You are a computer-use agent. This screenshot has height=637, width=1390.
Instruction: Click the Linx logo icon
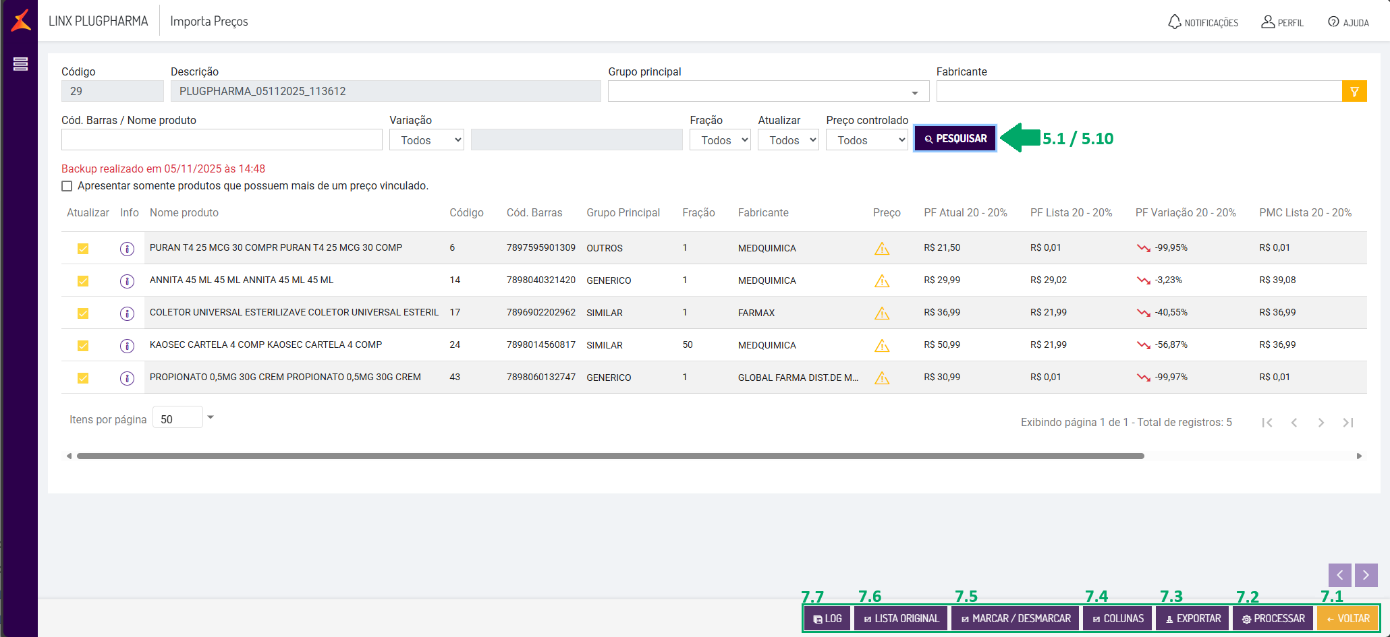click(x=21, y=20)
